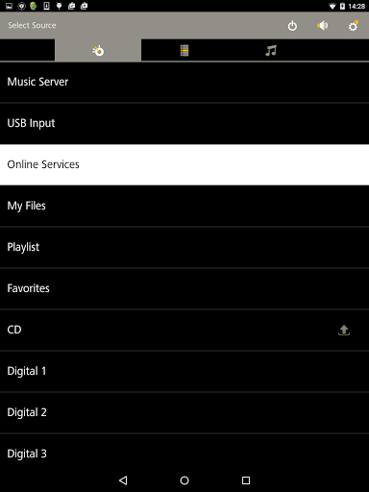The image size is (369, 492).
Task: Choose Digital 1 input
Action: [184, 371]
